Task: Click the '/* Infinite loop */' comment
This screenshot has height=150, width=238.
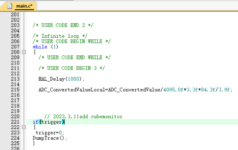Action: point(60,36)
